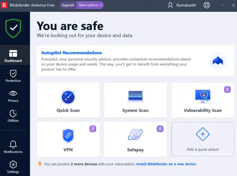Open Ramakanth user account menu

click(182, 5)
